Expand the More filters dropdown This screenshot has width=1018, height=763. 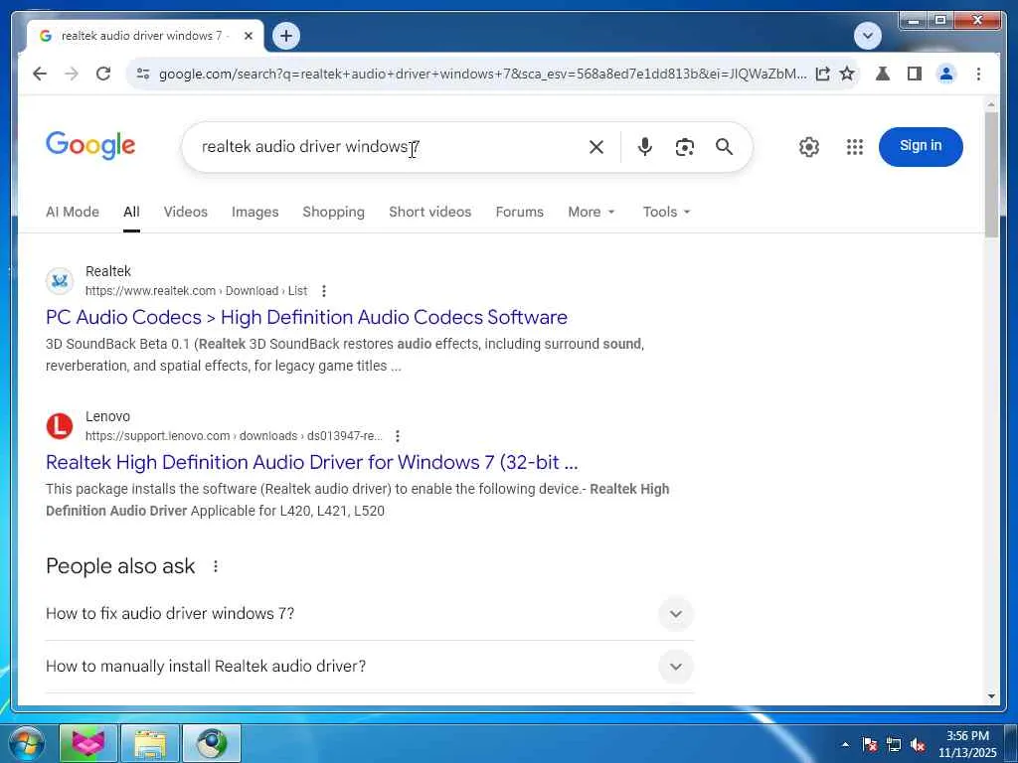[x=591, y=213]
